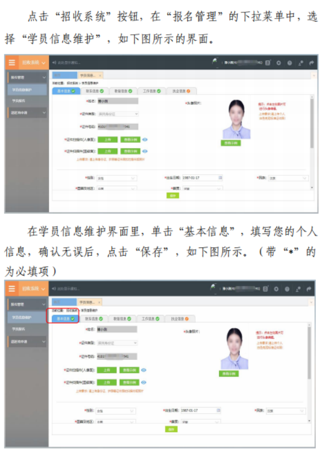Select the 工作信息 tab in lower screenshot
The image size is (322, 463).
[150, 319]
